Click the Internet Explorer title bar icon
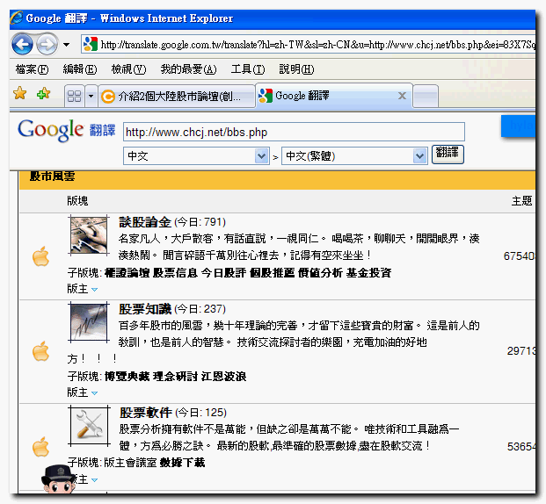 pos(17,18)
